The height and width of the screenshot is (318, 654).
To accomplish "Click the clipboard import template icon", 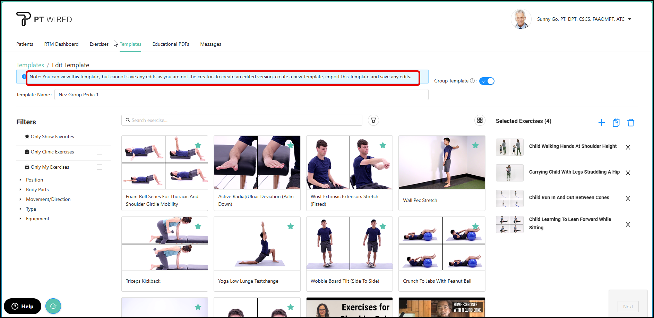I will (x=616, y=123).
